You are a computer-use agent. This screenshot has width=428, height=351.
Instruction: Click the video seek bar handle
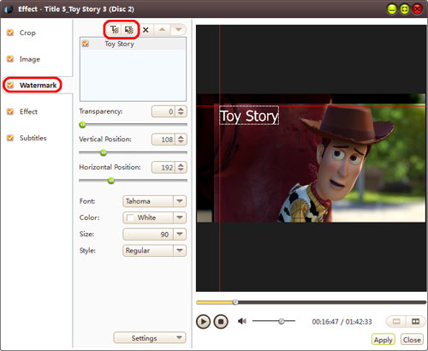(235, 302)
